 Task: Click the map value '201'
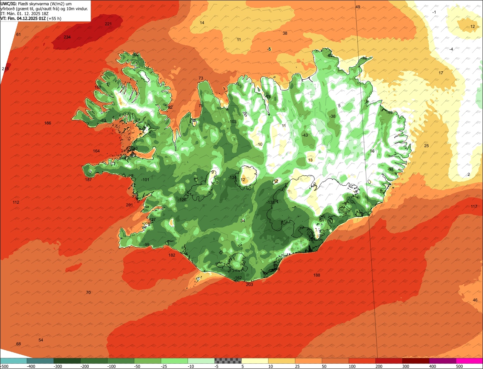click(129, 205)
